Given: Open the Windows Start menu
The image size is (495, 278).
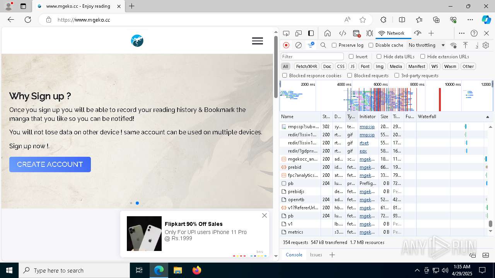Looking at the screenshot, I should point(9,270).
